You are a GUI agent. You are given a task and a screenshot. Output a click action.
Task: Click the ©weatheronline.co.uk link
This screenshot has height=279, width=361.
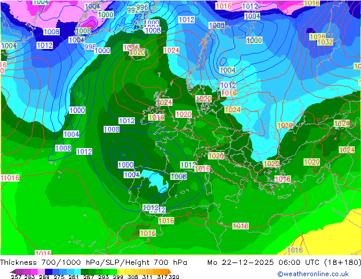(313, 274)
